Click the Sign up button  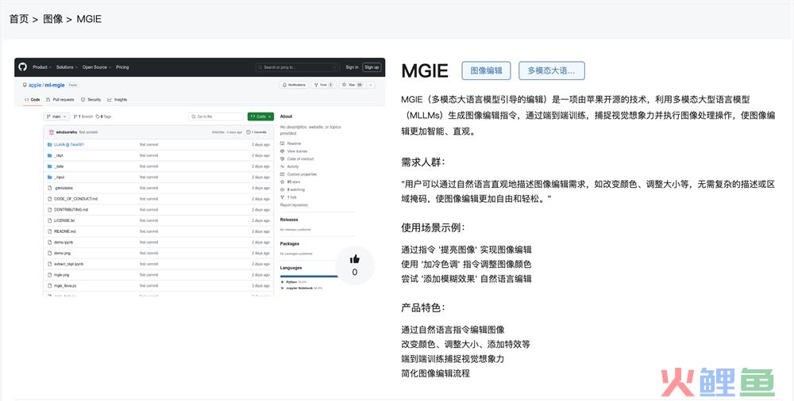[x=372, y=67]
